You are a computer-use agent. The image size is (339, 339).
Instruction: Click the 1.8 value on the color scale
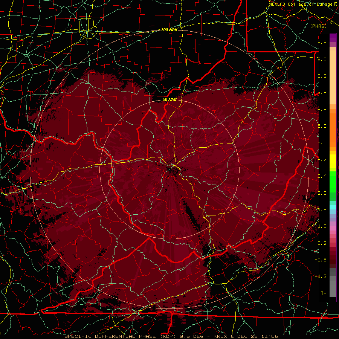[322, 210]
